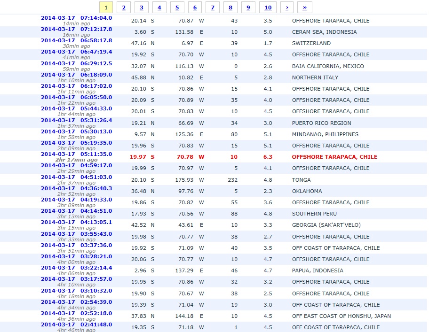429x332 pixels.
Task: Click the red magnitude 6.3 value
Action: click(x=268, y=157)
